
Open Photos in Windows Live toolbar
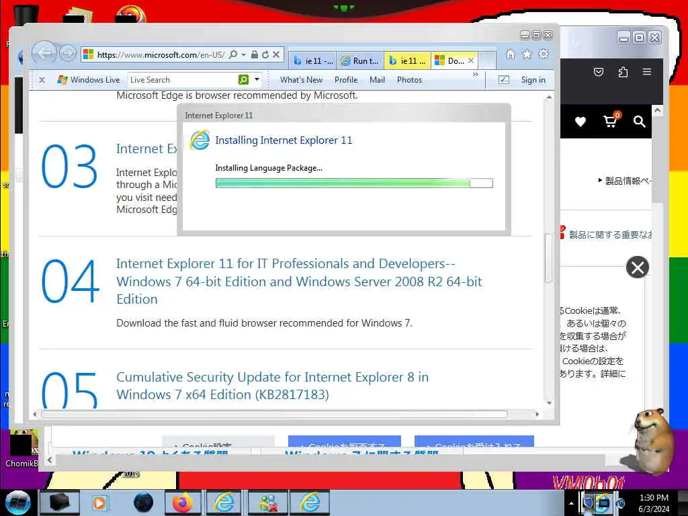pyautogui.click(x=409, y=80)
